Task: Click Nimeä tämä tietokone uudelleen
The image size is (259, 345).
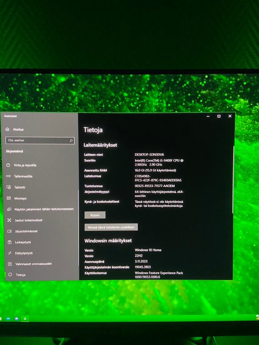Action: (111, 227)
